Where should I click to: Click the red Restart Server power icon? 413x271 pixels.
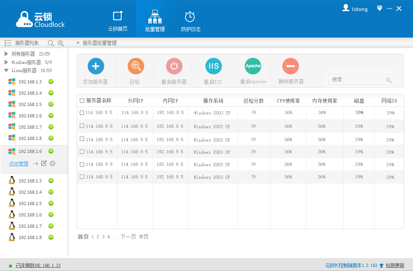[x=174, y=66]
